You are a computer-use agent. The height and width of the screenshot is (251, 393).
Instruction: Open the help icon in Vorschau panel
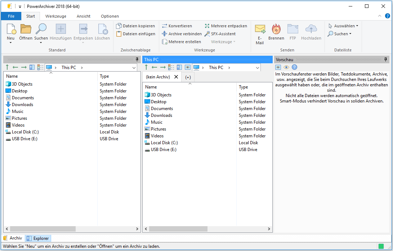[294, 67]
